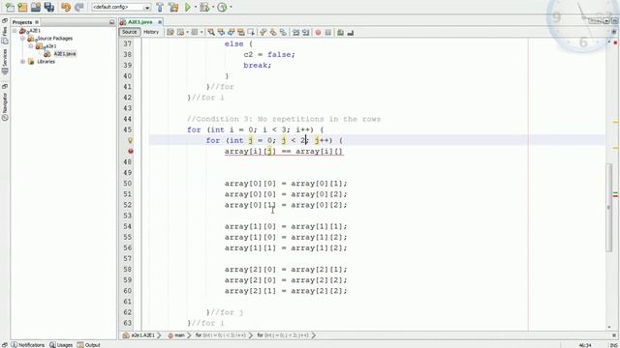Open the Files side panel

point(4,35)
